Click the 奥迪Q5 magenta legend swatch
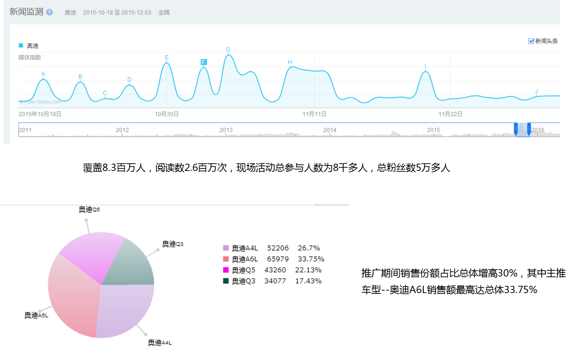This screenshot has width=570, height=348. point(226,270)
